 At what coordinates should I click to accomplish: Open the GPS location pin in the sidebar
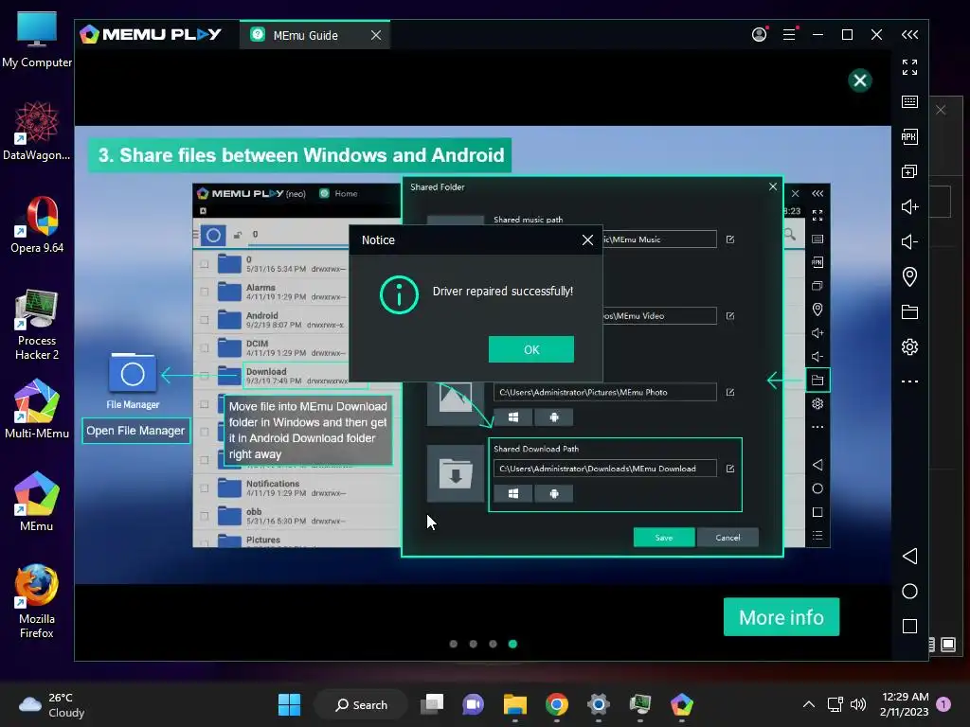[909, 276]
